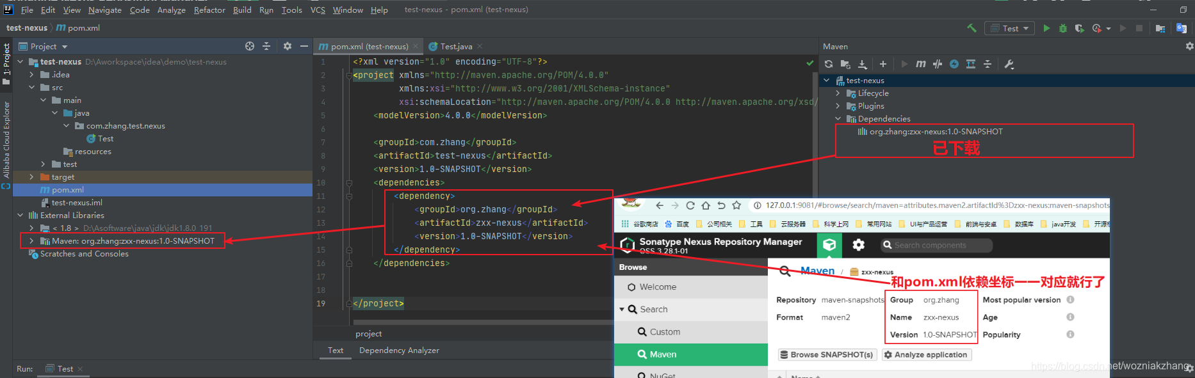Click the browser address bar
The width and height of the screenshot is (1195, 378).
point(929,205)
